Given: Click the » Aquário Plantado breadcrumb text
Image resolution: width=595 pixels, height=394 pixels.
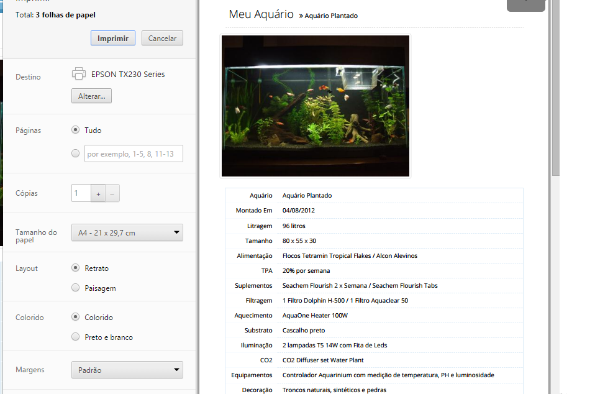Looking at the screenshot, I should [328, 16].
